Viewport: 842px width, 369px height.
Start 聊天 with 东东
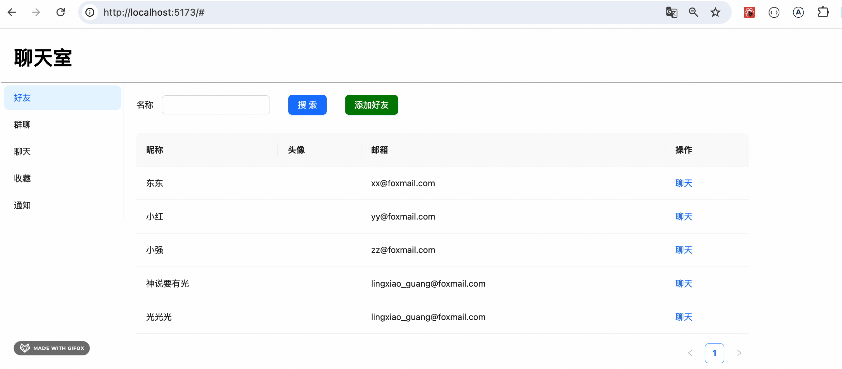pos(683,183)
